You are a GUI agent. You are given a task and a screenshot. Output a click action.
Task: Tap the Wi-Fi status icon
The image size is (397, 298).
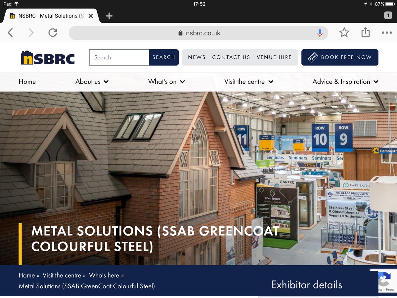tap(17, 4)
